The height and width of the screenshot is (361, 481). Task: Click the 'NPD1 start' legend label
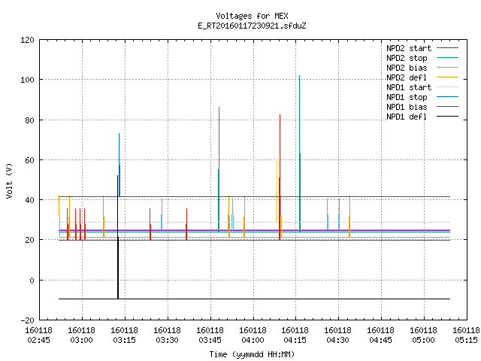(409, 87)
